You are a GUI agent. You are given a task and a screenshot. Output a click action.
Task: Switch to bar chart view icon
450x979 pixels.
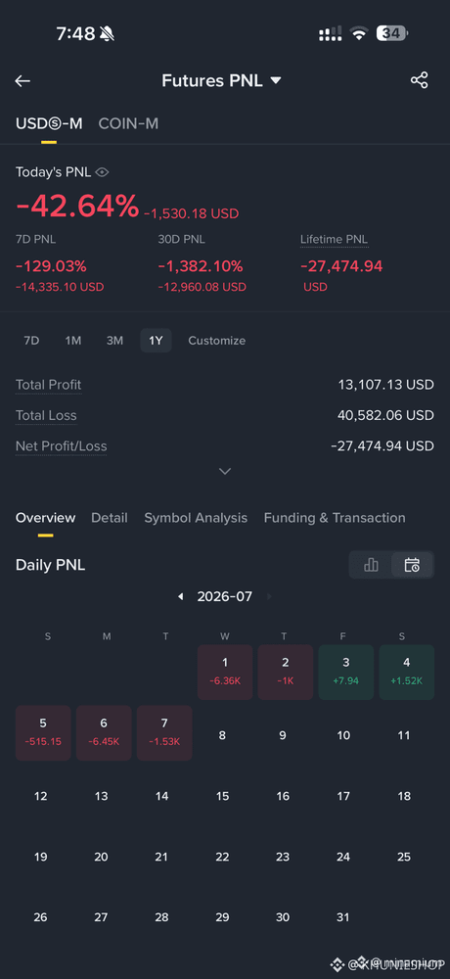click(x=371, y=565)
